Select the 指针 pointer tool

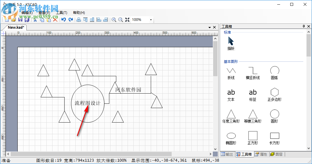point(231,43)
